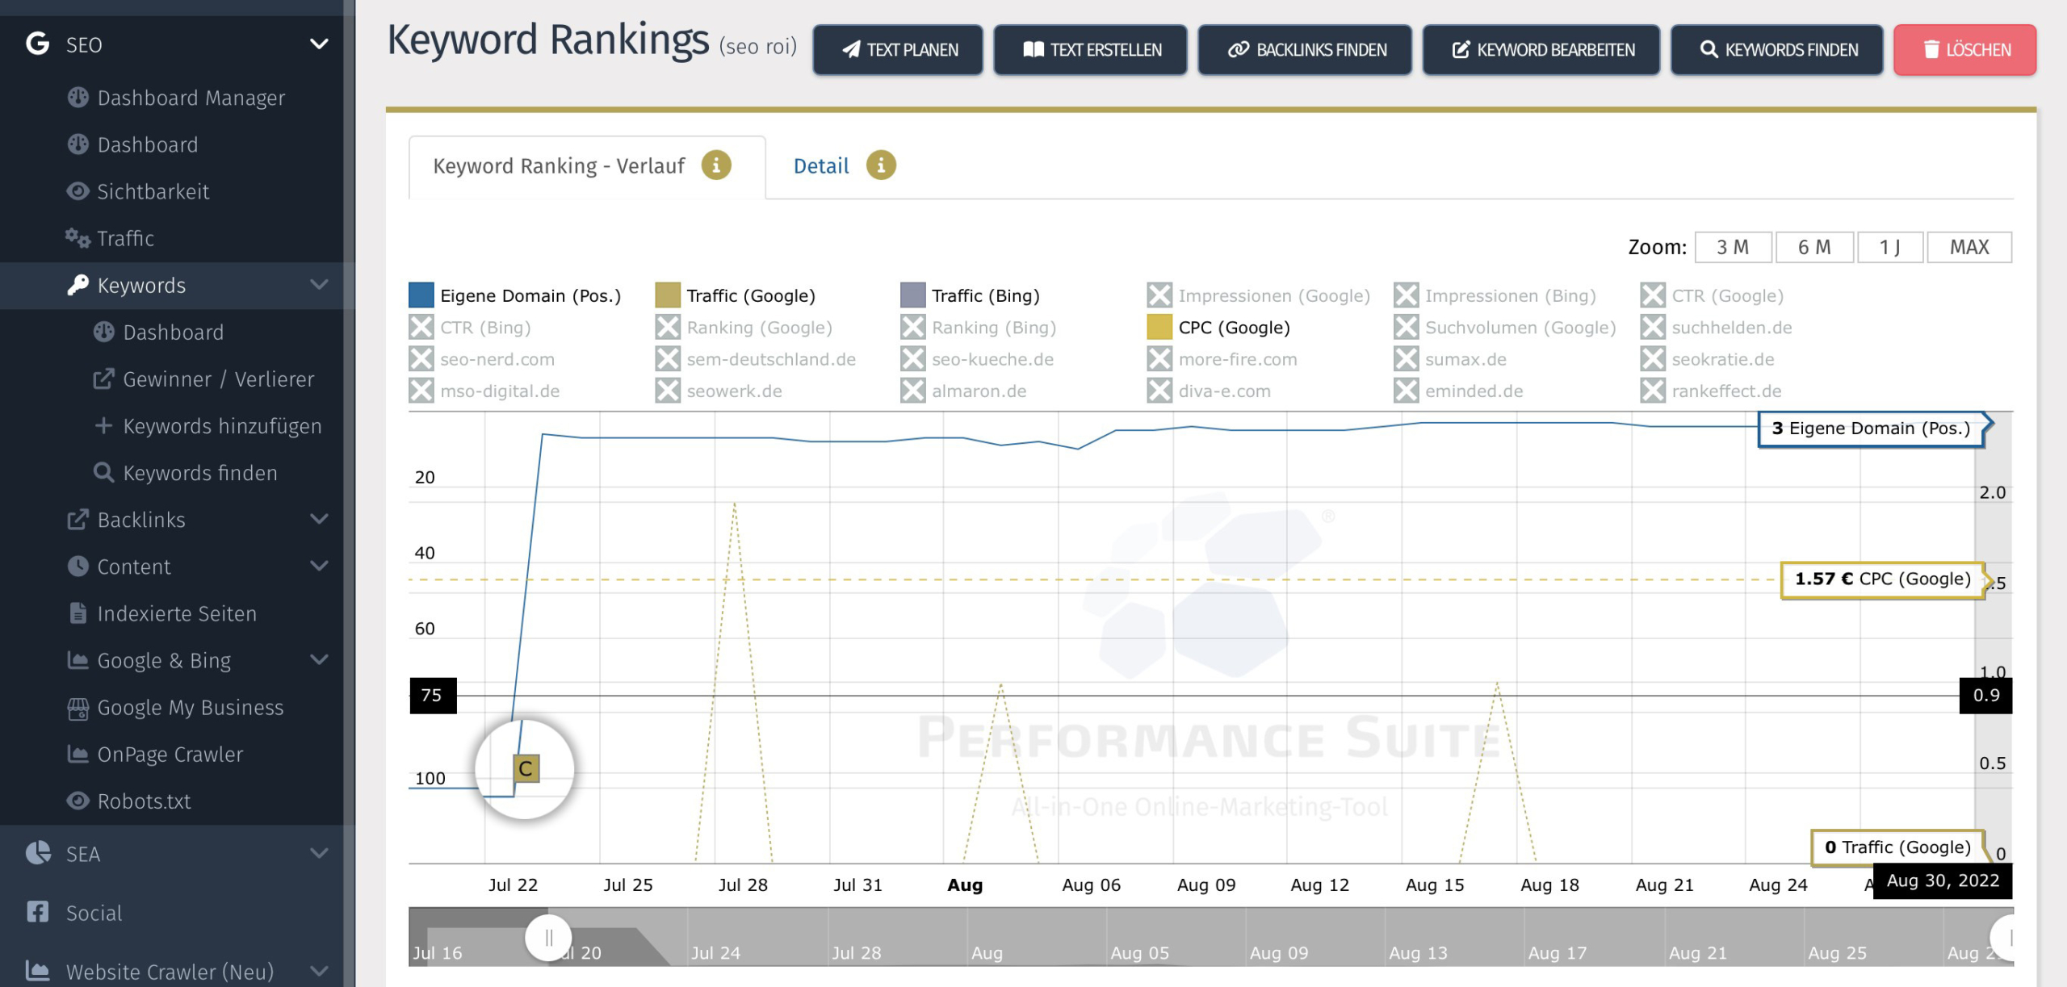Set the chart zoom to 1 J
The height and width of the screenshot is (987, 2067).
pyautogui.click(x=1890, y=247)
